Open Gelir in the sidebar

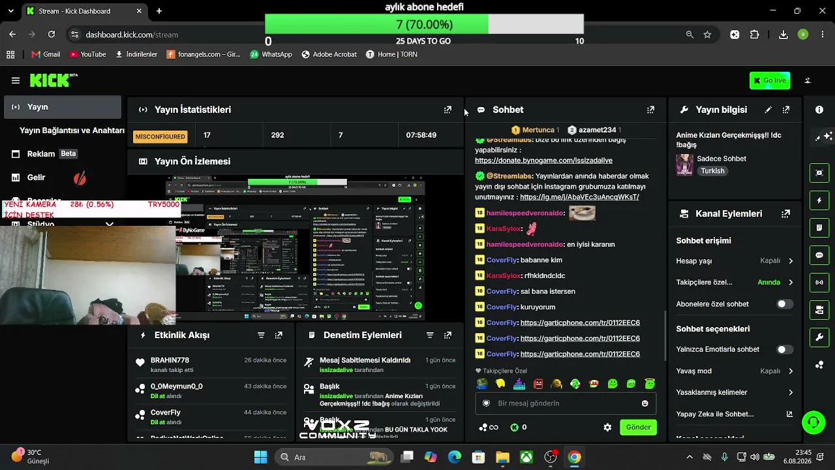[x=63, y=178]
